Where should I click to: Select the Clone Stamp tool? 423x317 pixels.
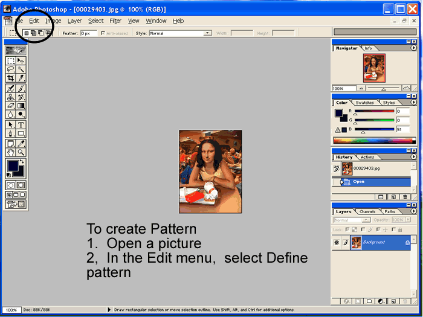click(11, 97)
